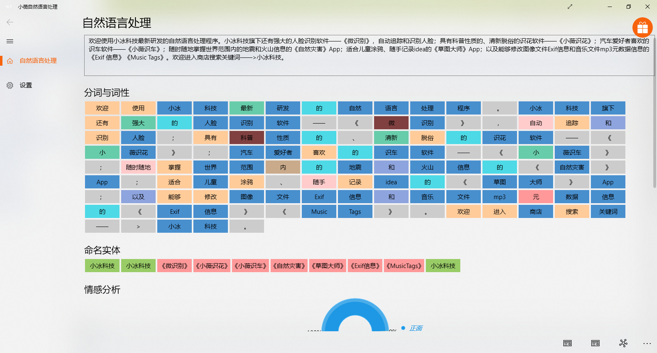Click the 草图 word tile
Screen dimensions: 657x353
500,182
